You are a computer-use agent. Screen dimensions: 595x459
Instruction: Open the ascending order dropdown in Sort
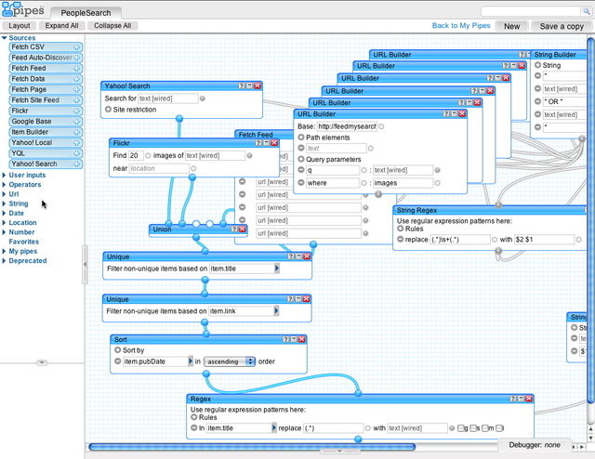tap(230, 361)
